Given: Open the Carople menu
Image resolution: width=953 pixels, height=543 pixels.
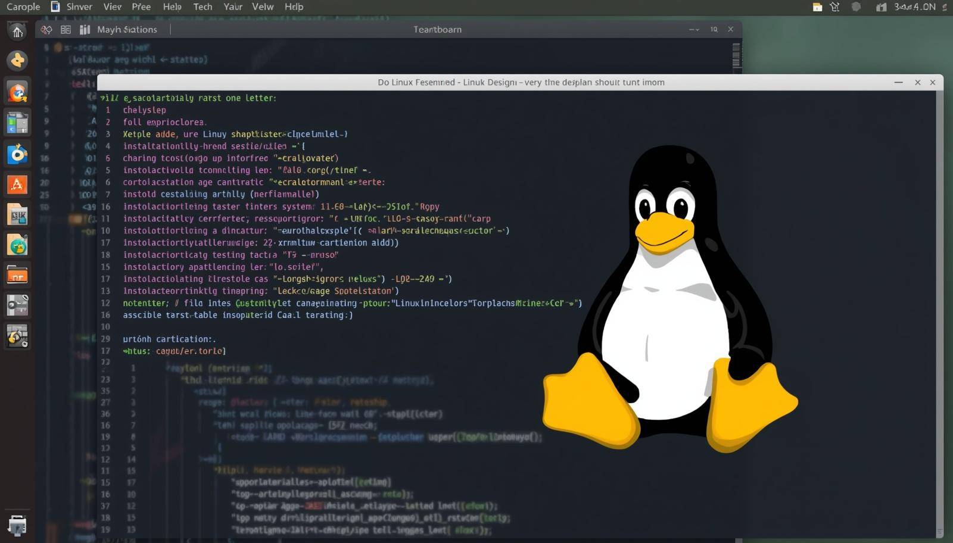Looking at the screenshot, I should (x=23, y=7).
